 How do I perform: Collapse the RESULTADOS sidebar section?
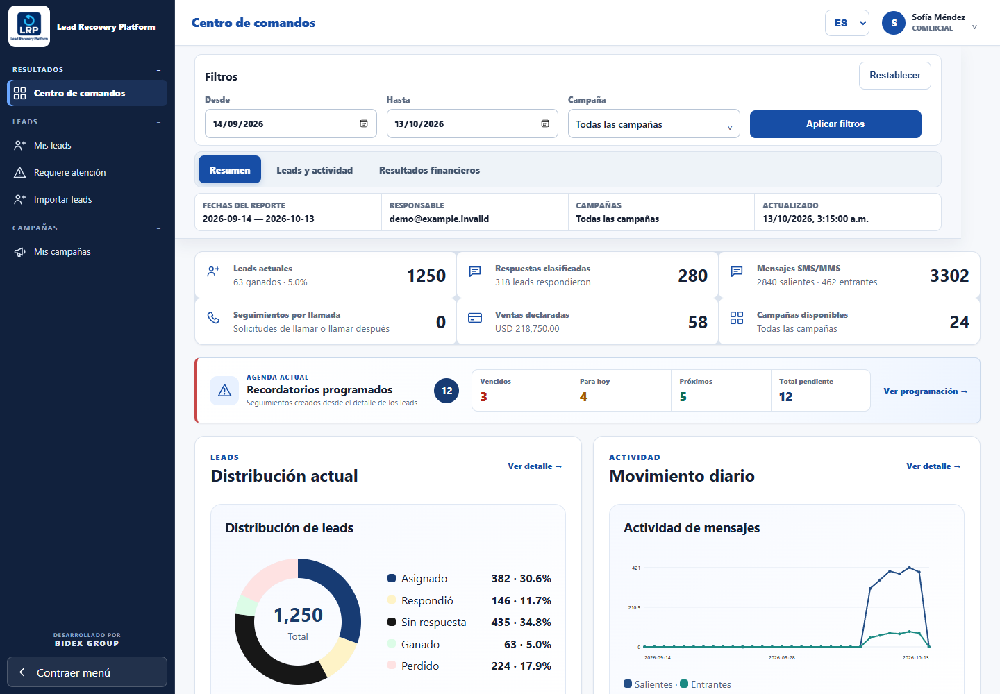158,70
